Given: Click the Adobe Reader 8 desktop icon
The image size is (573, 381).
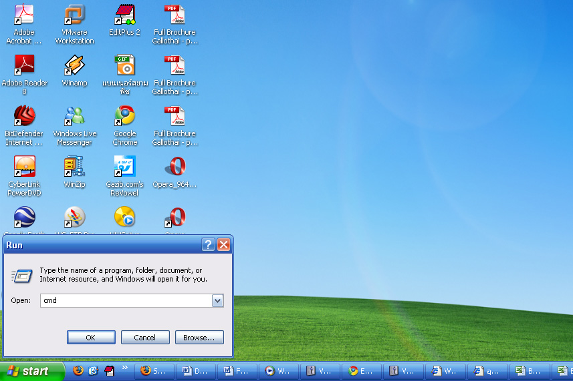Looking at the screenshot, I should tap(24, 75).
